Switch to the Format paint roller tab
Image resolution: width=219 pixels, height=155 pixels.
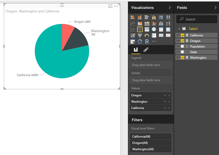point(146,50)
